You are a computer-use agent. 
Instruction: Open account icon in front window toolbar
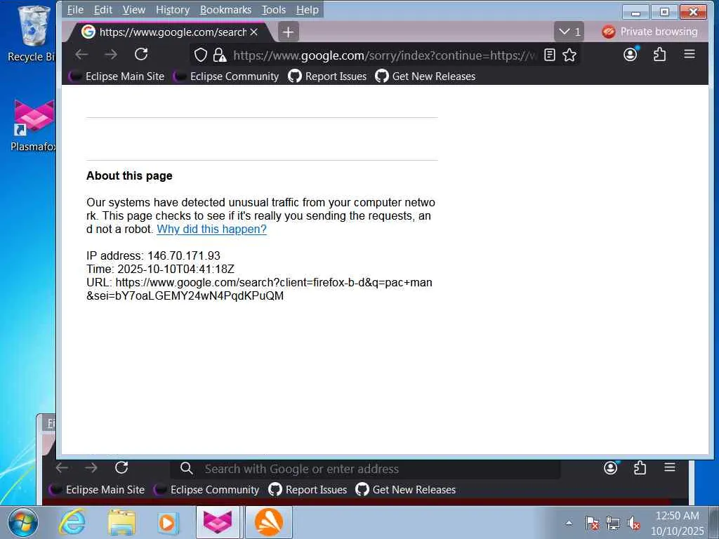(631, 55)
